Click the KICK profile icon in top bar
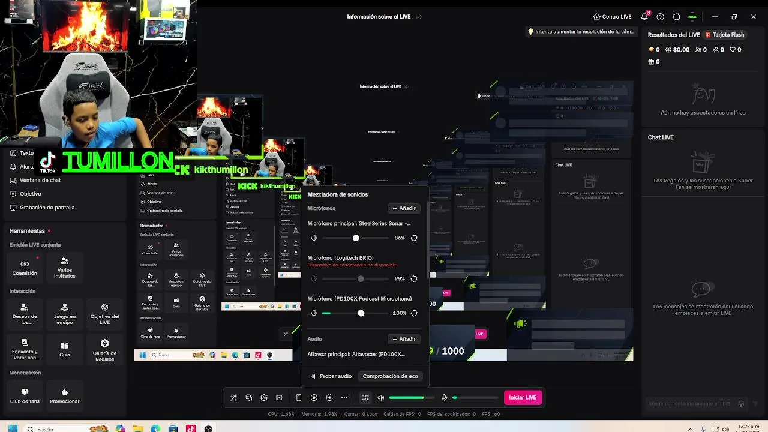This screenshot has height=432, width=768. (692, 17)
